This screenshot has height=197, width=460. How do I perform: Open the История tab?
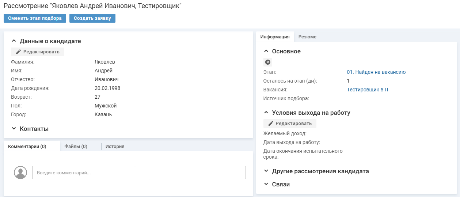[x=115, y=147]
